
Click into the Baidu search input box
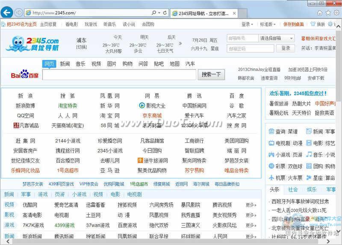pyautogui.click(x=119, y=75)
